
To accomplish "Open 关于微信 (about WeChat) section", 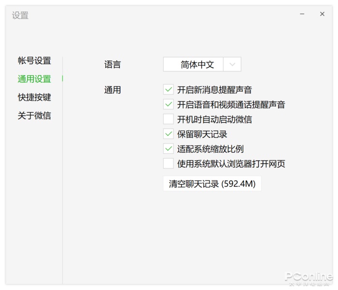I will 34,116.
